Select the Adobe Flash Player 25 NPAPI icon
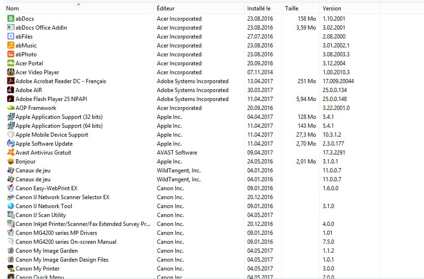The height and width of the screenshot is (279, 424). (10, 99)
